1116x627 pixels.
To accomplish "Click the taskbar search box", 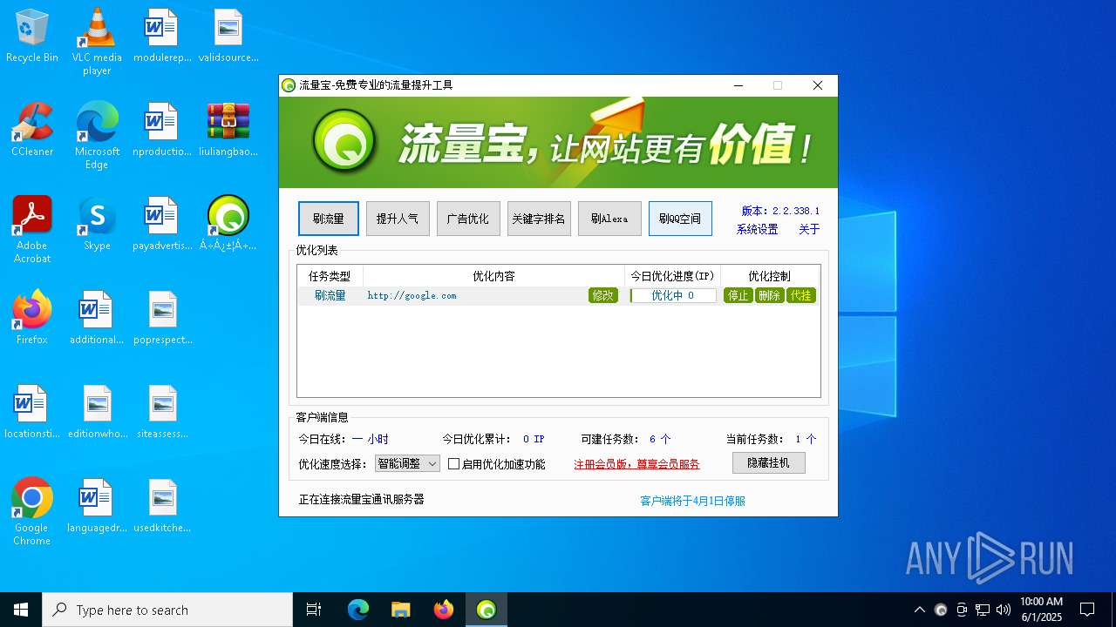I will point(167,610).
